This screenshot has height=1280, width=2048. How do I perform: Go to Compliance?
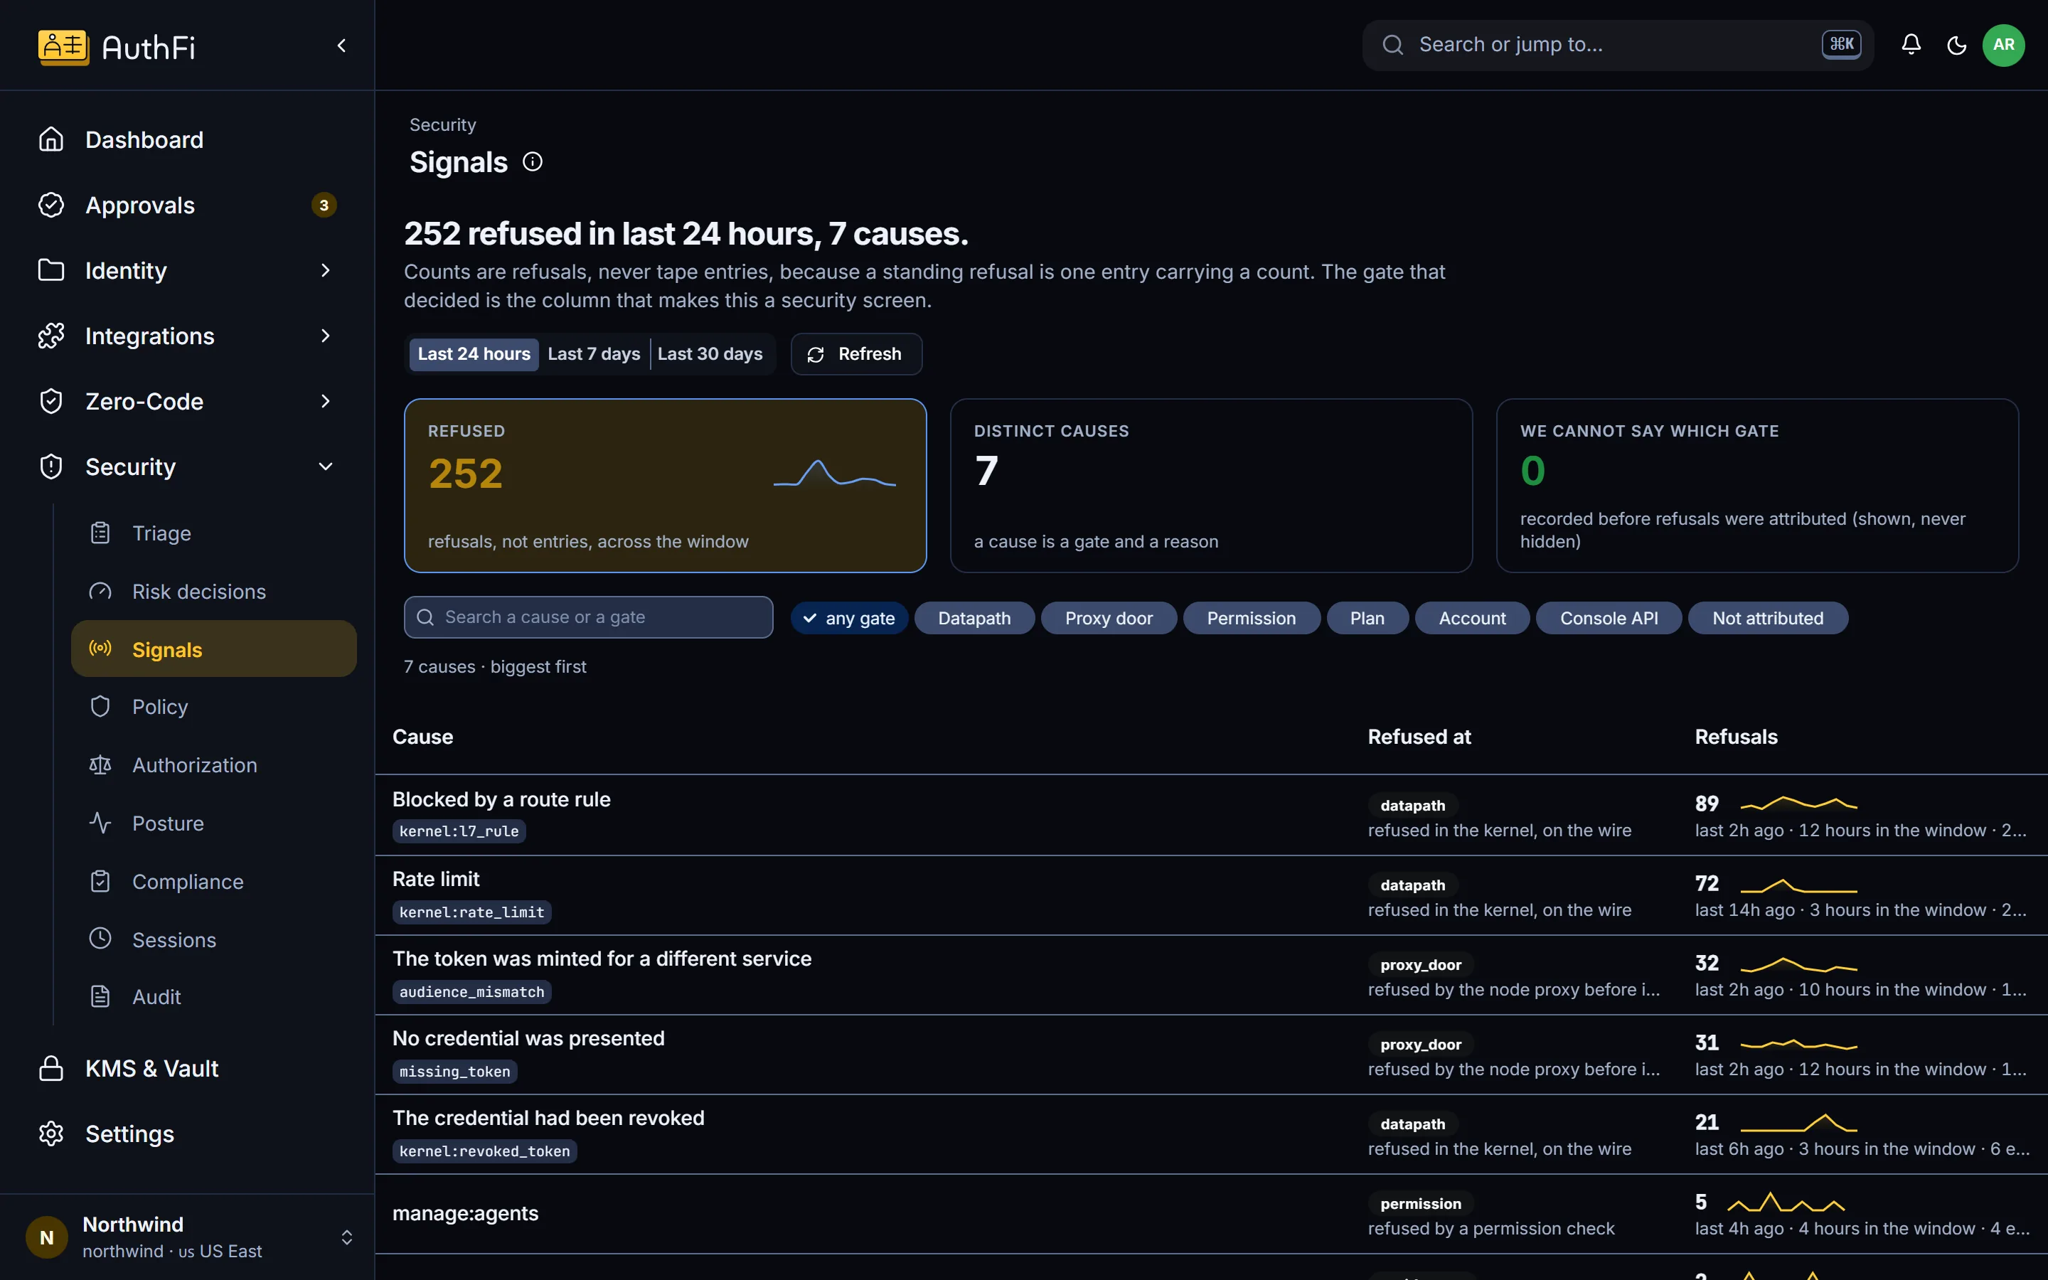[x=213, y=882]
